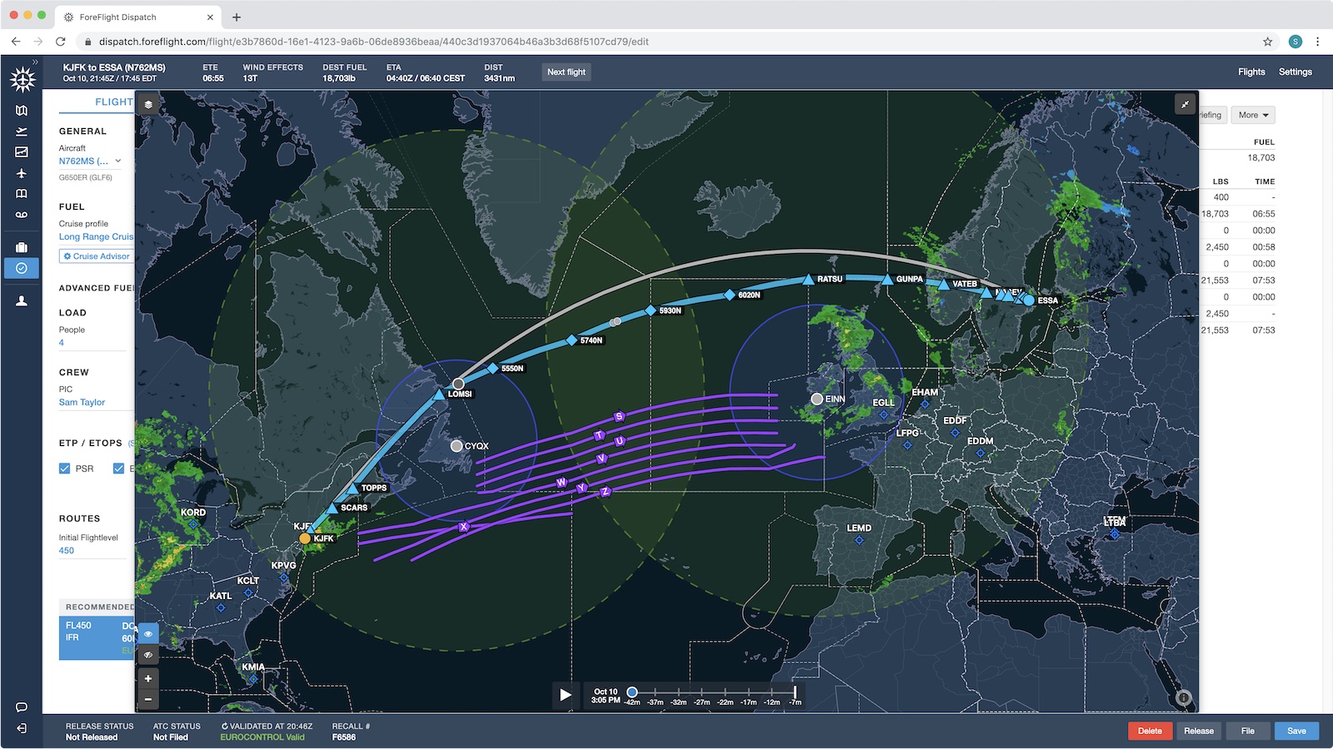Open the map layers selector icon

[148, 104]
